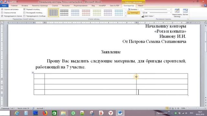The image size is (207, 116).
Task: Open the Цвет пера pen color dropdown
Action: tap(148, 16)
